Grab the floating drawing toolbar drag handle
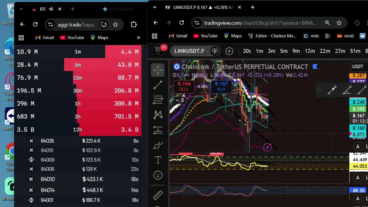368x207 pixels. [320, 90]
